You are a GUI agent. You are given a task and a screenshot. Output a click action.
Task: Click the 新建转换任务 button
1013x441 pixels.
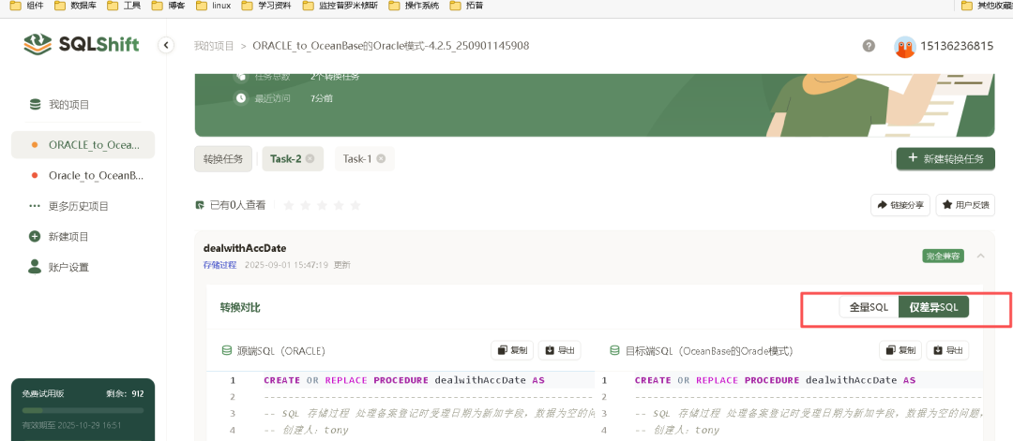click(x=945, y=158)
